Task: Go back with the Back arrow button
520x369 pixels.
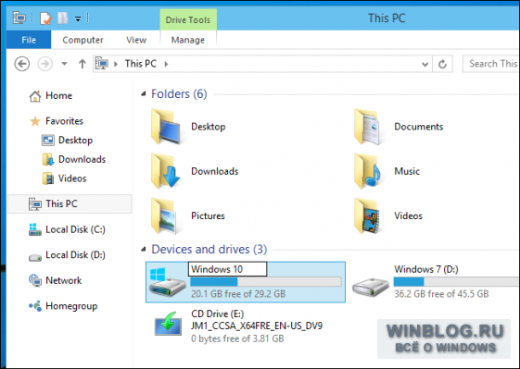Action: click(22, 64)
